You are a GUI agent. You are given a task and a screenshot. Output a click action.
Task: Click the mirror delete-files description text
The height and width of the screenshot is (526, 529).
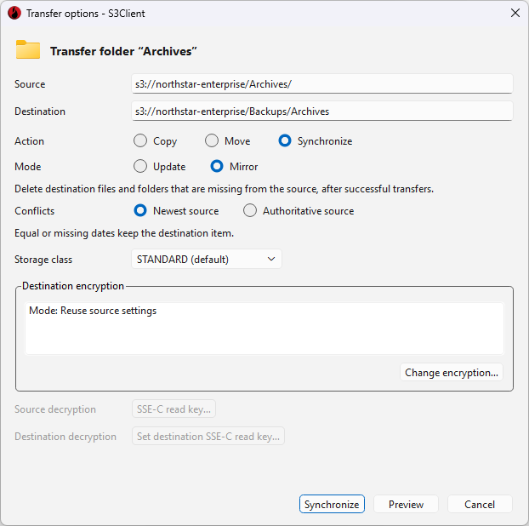click(224, 189)
